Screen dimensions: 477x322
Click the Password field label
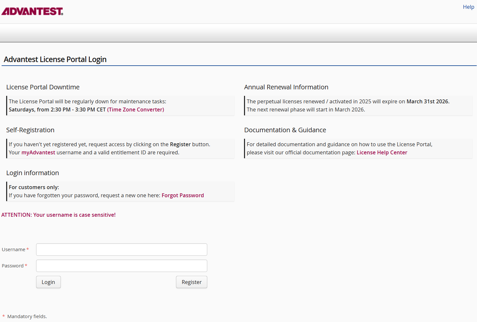pos(13,266)
